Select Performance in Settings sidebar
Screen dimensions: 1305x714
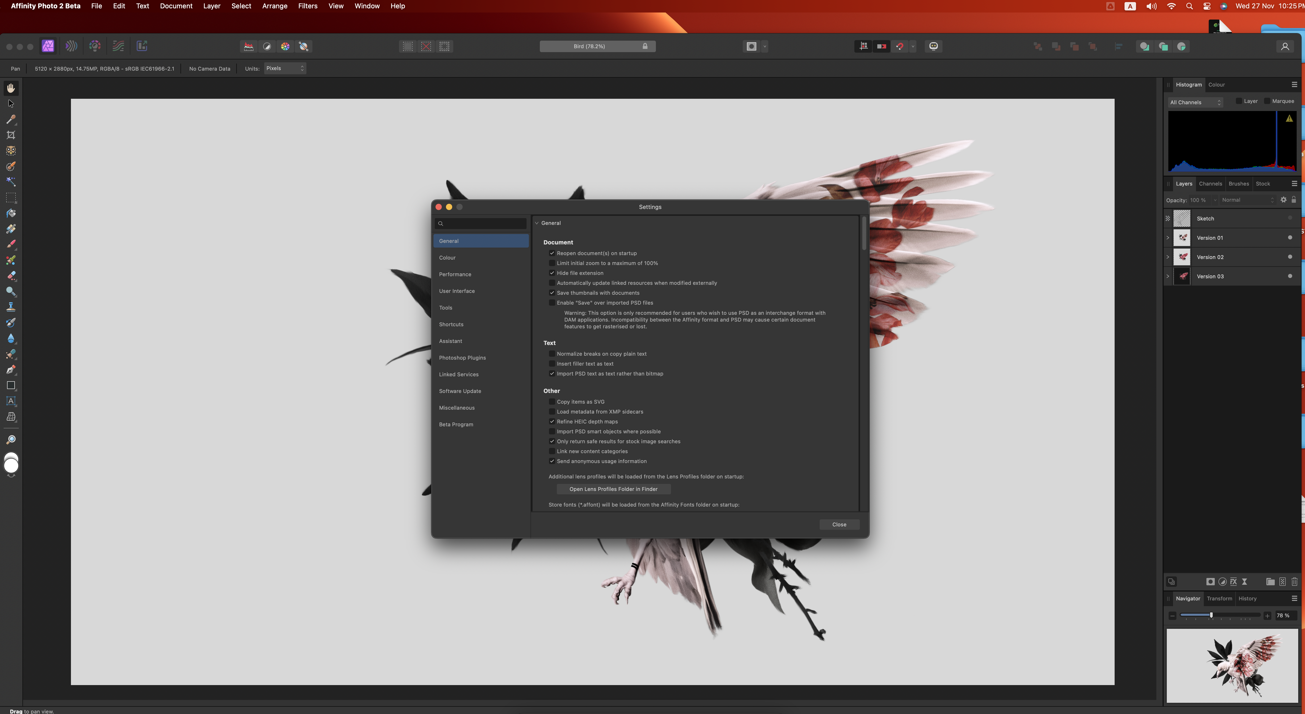(481, 274)
